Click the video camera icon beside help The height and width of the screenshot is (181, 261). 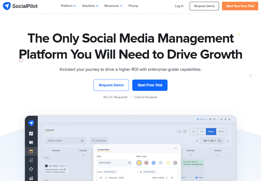pos(179,131)
